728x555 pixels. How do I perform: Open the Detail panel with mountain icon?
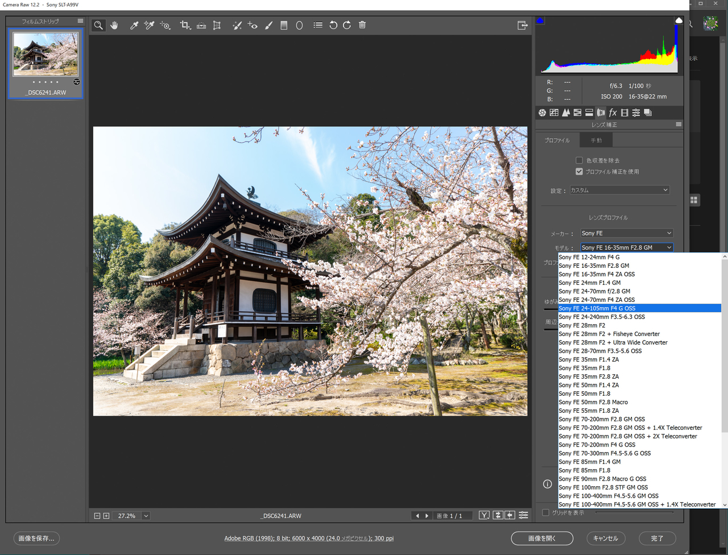click(566, 113)
